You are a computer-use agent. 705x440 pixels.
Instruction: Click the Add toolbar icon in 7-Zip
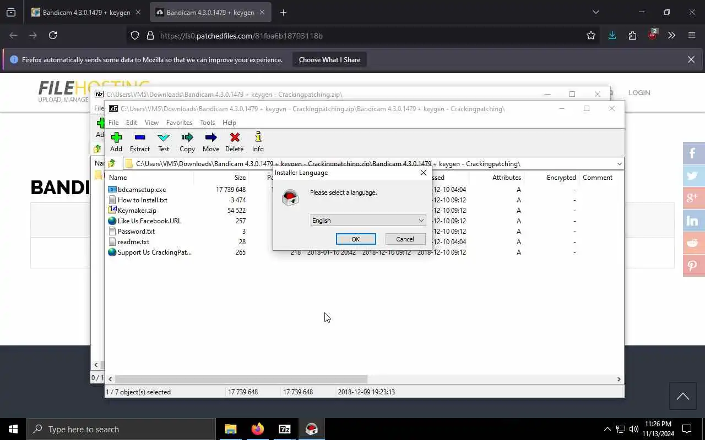116,137
